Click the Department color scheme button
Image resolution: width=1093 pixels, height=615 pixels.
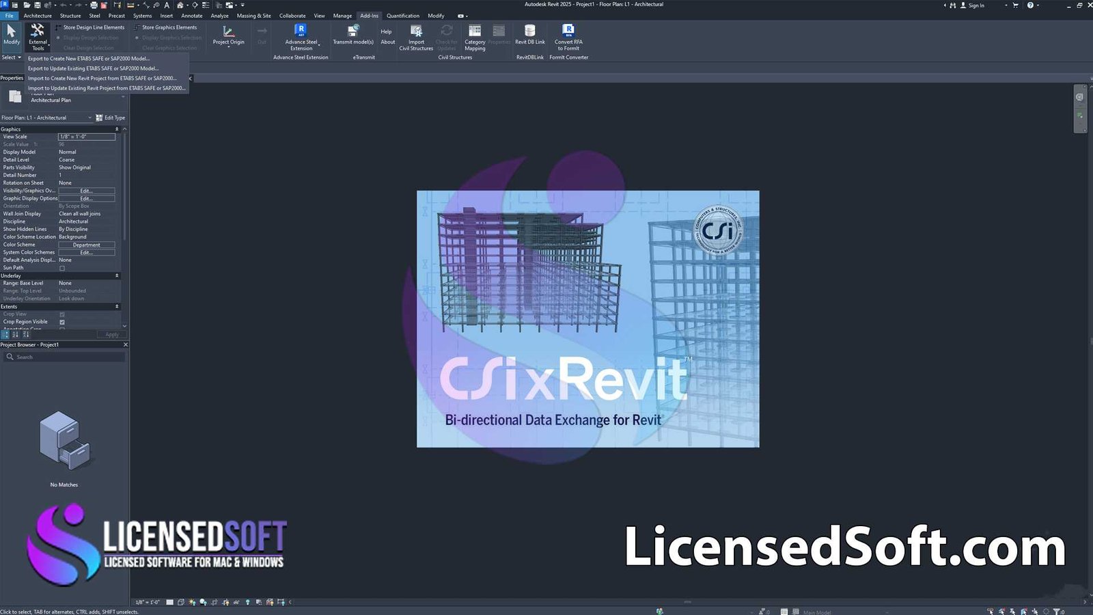(x=87, y=245)
